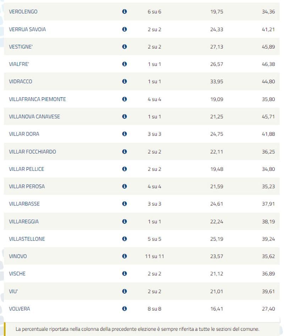
Task: Click the VOLVERA 27,40 percentage value
Action: [x=268, y=309]
